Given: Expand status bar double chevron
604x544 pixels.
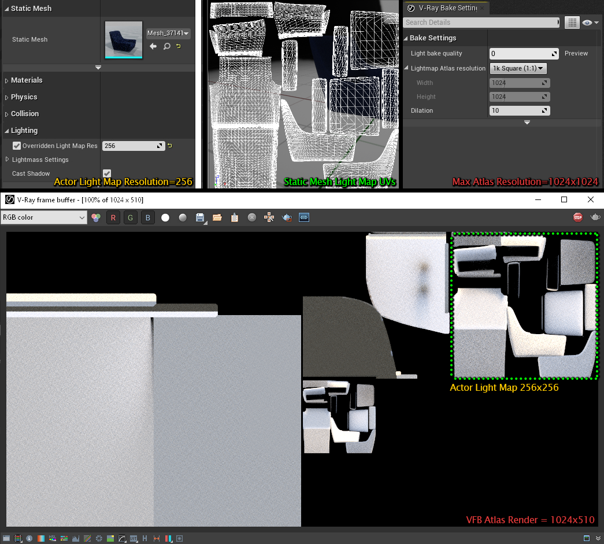Looking at the screenshot, I should (598, 538).
